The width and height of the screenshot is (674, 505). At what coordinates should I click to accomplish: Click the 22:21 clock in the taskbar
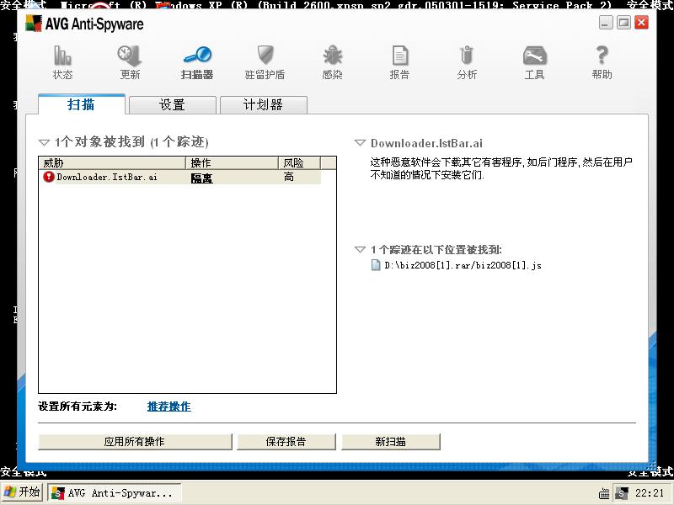point(650,493)
